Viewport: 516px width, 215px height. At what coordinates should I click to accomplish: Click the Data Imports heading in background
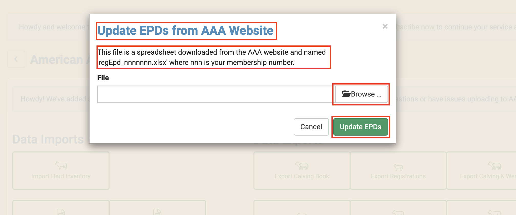pos(48,139)
